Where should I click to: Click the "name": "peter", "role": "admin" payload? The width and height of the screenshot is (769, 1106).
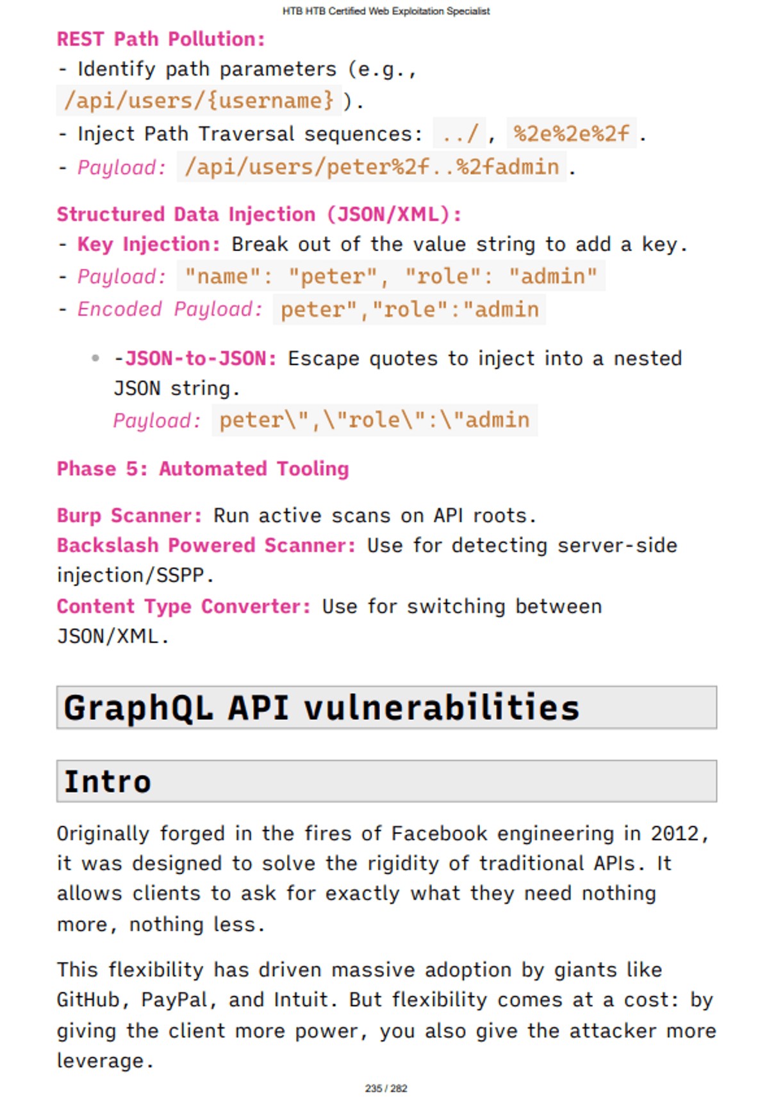390,277
